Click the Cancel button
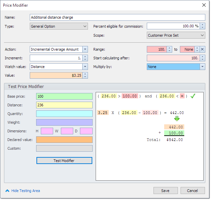 pyautogui.click(x=193, y=191)
